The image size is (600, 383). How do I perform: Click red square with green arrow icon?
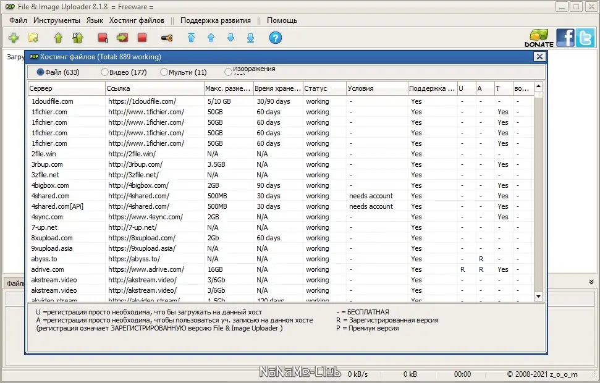click(122, 38)
